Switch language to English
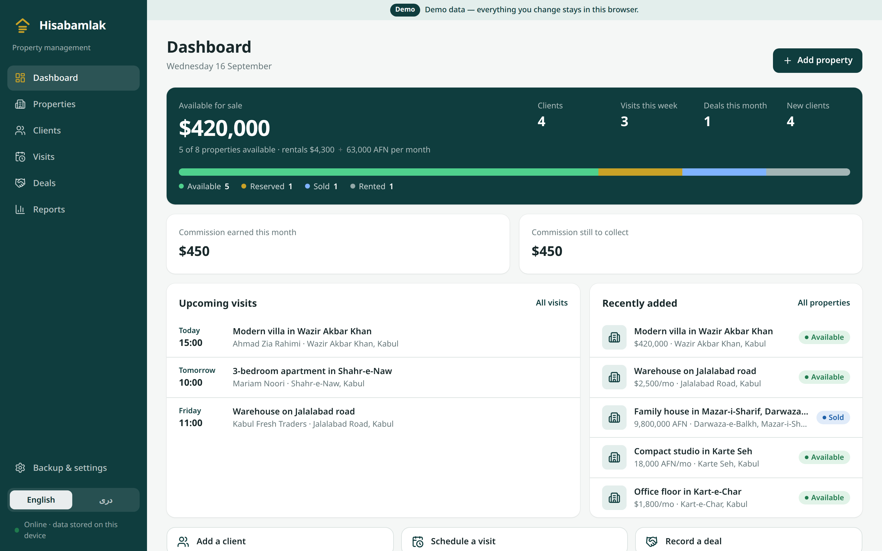This screenshot has height=551, width=882. [41, 500]
